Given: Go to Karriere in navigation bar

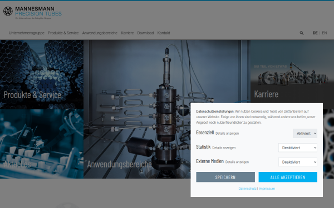Looking at the screenshot, I should coord(127,33).
